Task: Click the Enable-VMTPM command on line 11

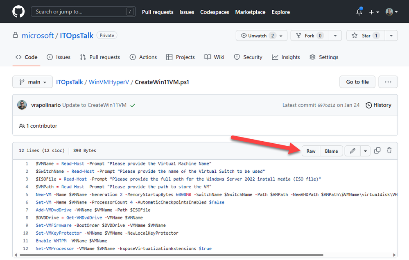Action: [x=51, y=241]
